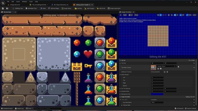Open the Edit menu
The width and height of the screenshot is (198, 111).
point(13,2)
